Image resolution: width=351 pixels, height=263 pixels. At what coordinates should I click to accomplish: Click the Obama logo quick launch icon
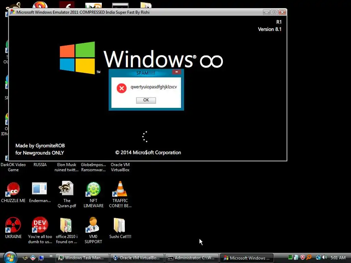pos(33,258)
